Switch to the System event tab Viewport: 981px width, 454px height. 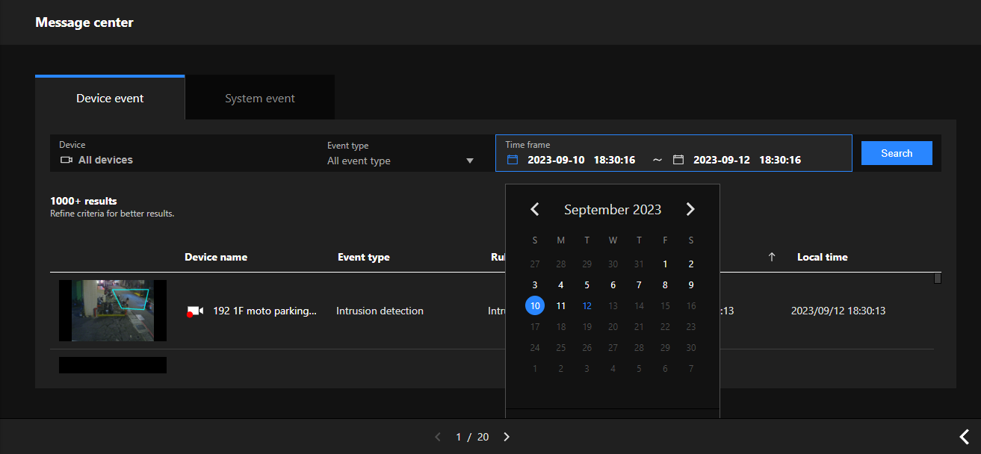coord(260,98)
